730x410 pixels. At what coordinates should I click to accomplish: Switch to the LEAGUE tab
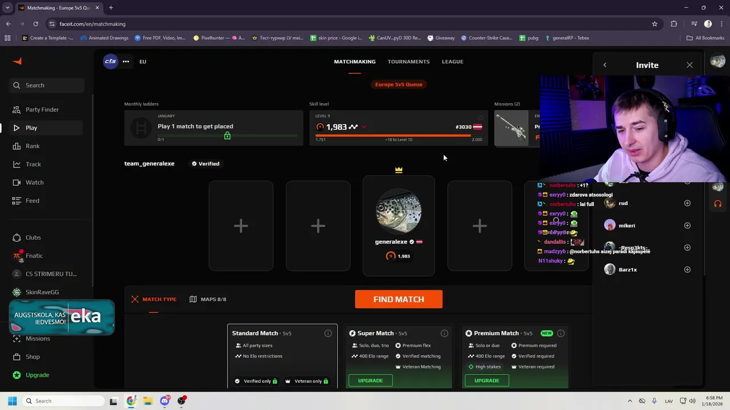click(x=452, y=61)
